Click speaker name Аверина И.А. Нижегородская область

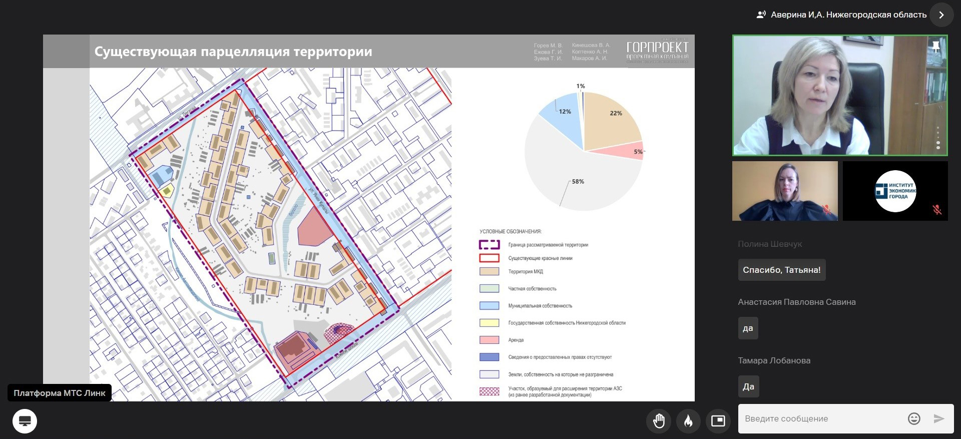tap(848, 15)
